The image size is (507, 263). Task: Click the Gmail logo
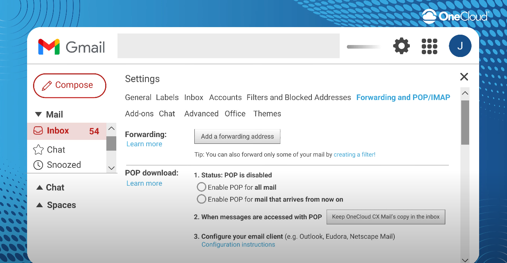(72, 47)
